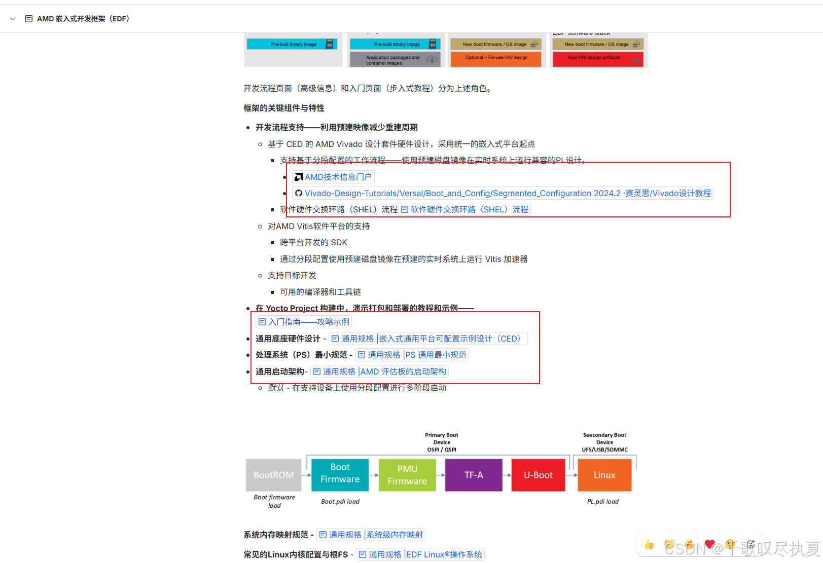This screenshot has height=563, width=823.
Task: Open the 软件硬件交换环路 (SHEL) 流程 page link
Action: [x=464, y=209]
